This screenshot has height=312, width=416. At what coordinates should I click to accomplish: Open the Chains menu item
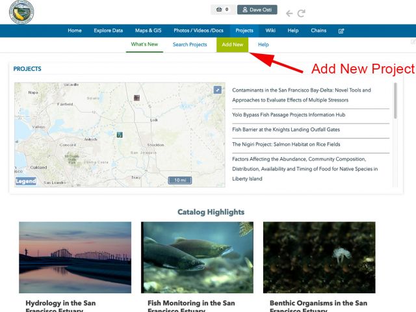pyautogui.click(x=318, y=31)
